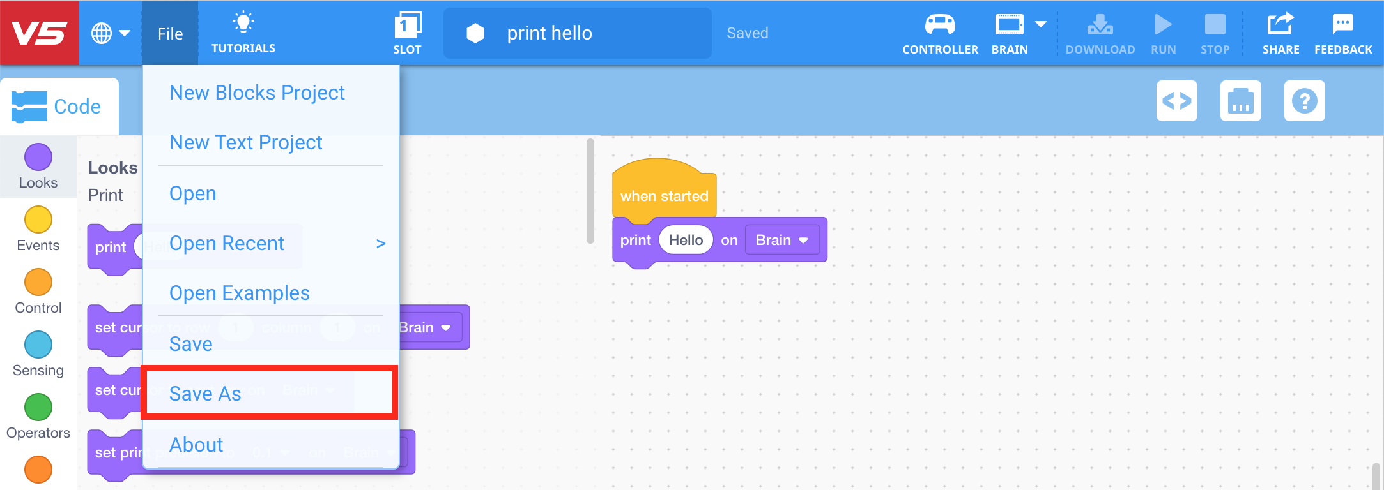The image size is (1384, 490).
Task: Open the help question mark icon
Action: click(x=1305, y=101)
